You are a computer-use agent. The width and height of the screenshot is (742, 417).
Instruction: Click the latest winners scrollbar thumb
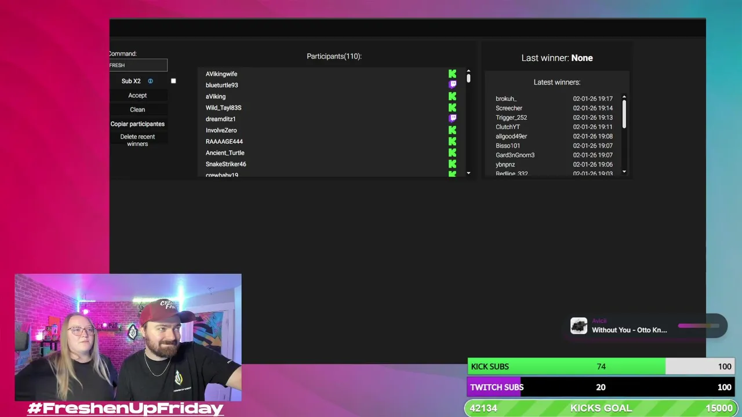624,114
